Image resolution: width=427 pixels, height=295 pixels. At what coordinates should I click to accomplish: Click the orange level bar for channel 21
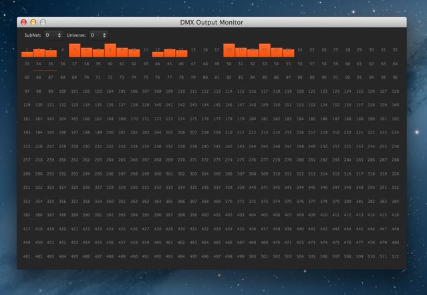[x=265, y=50]
